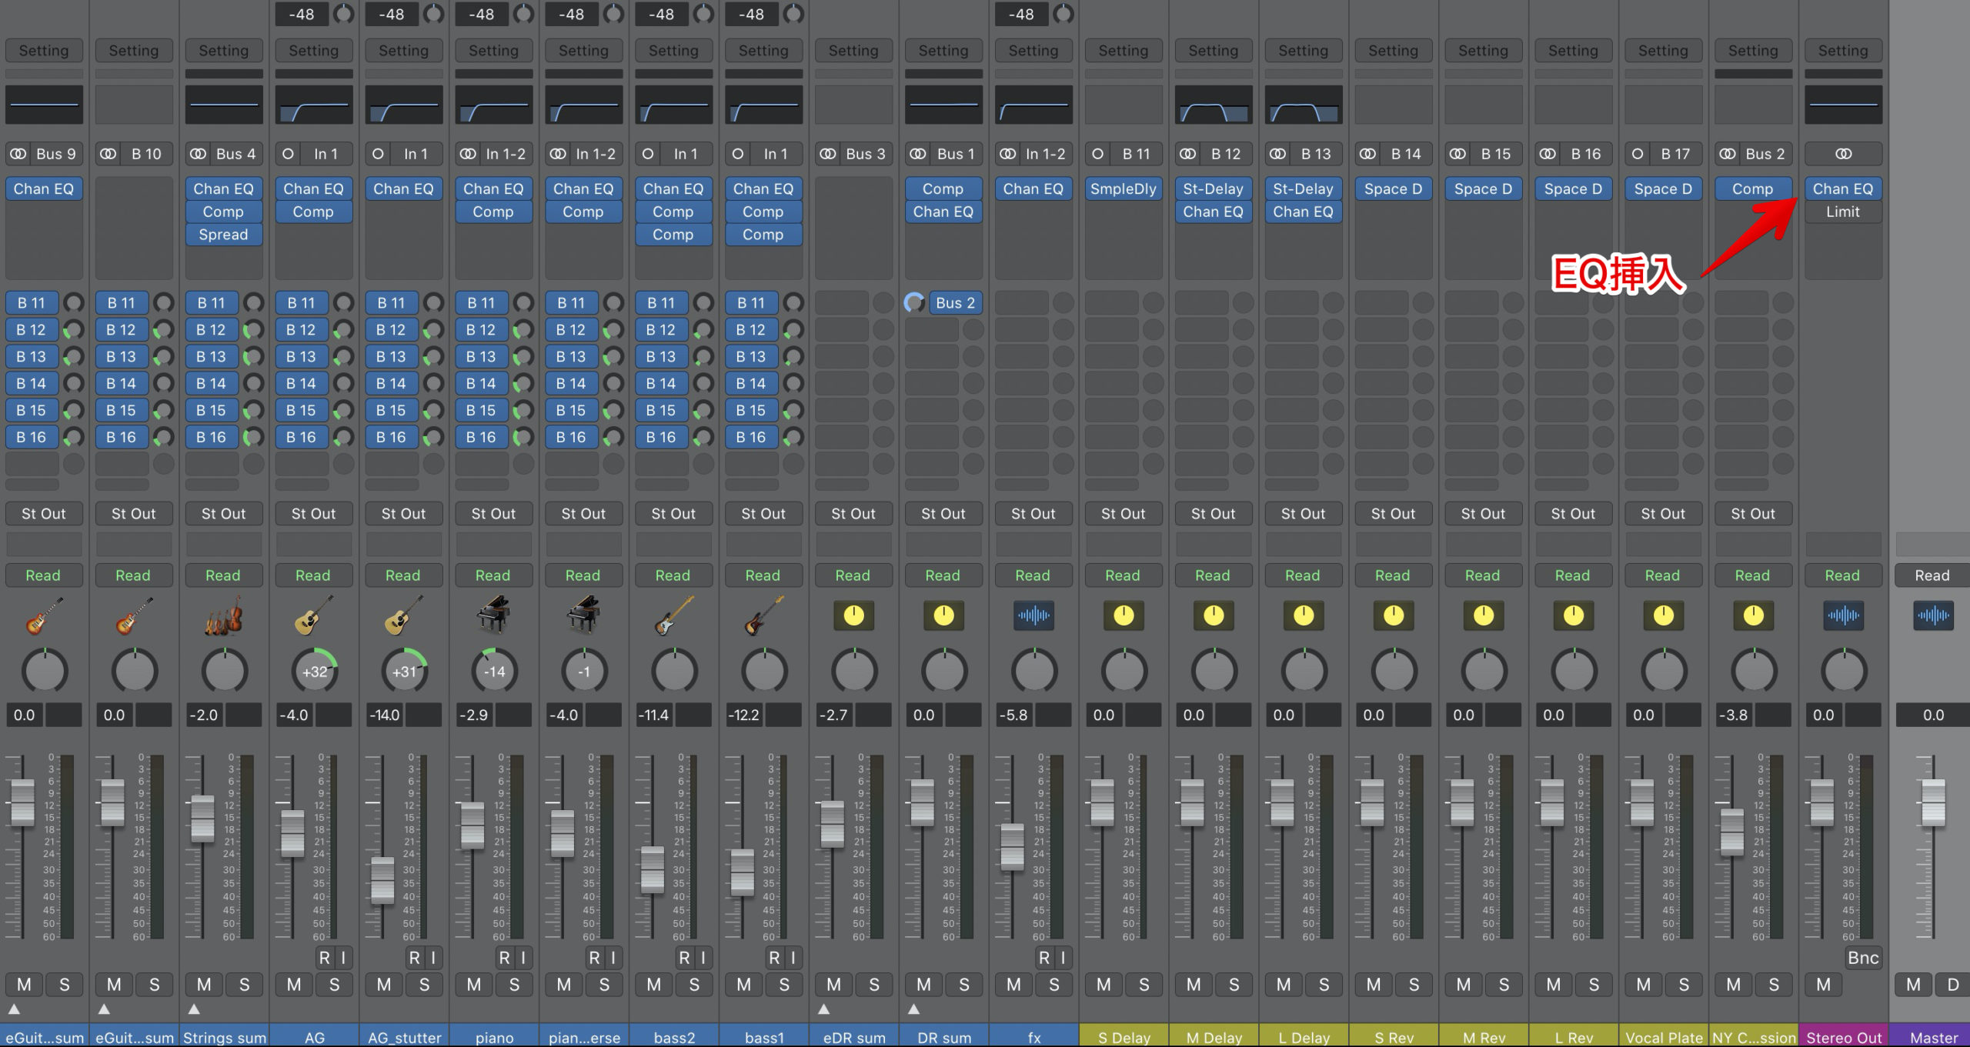The height and width of the screenshot is (1047, 1970).
Task: Open the St Out output menu on DR sum
Action: (x=943, y=514)
